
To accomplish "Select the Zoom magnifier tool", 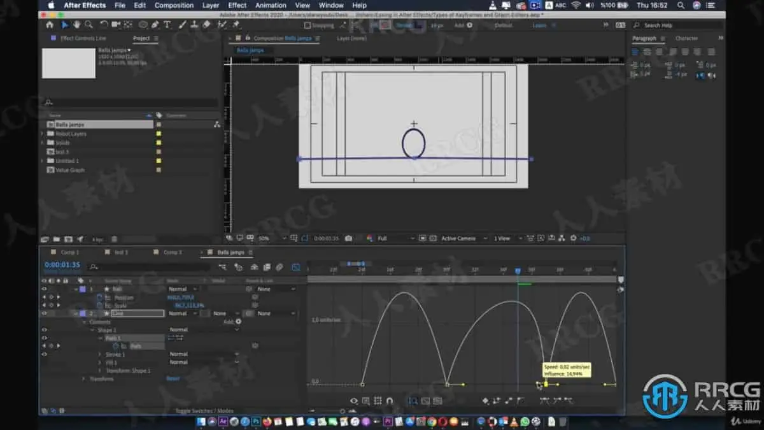I will (x=88, y=25).
